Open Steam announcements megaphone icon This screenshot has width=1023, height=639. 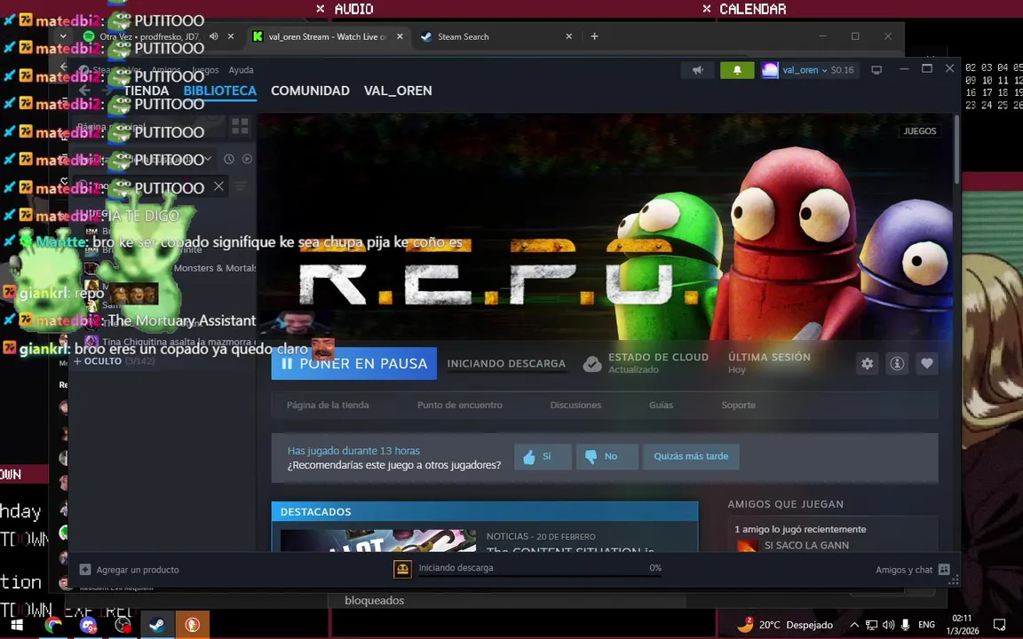coord(697,70)
